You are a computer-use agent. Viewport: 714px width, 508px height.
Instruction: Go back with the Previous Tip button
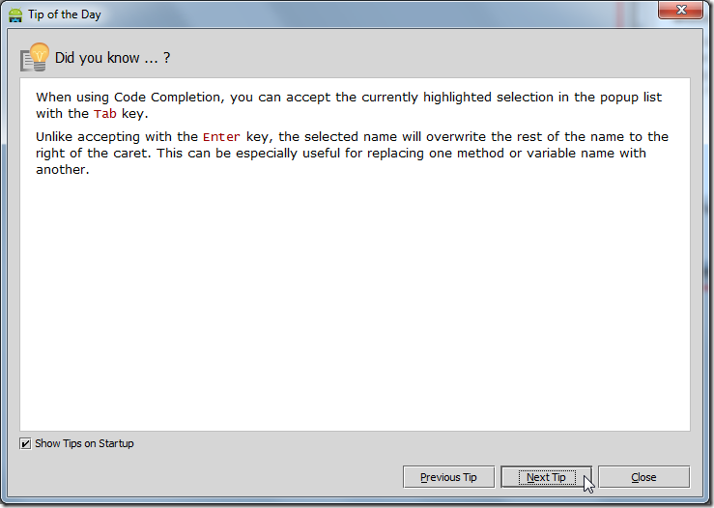pyautogui.click(x=448, y=477)
